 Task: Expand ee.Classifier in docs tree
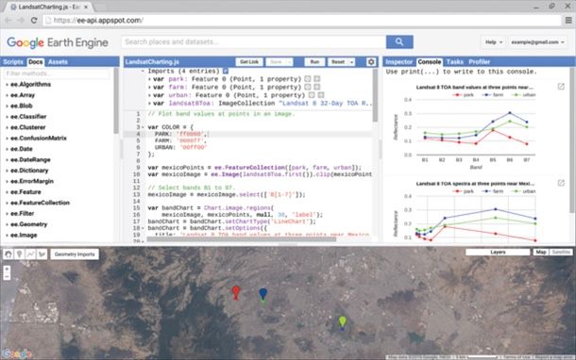7,117
